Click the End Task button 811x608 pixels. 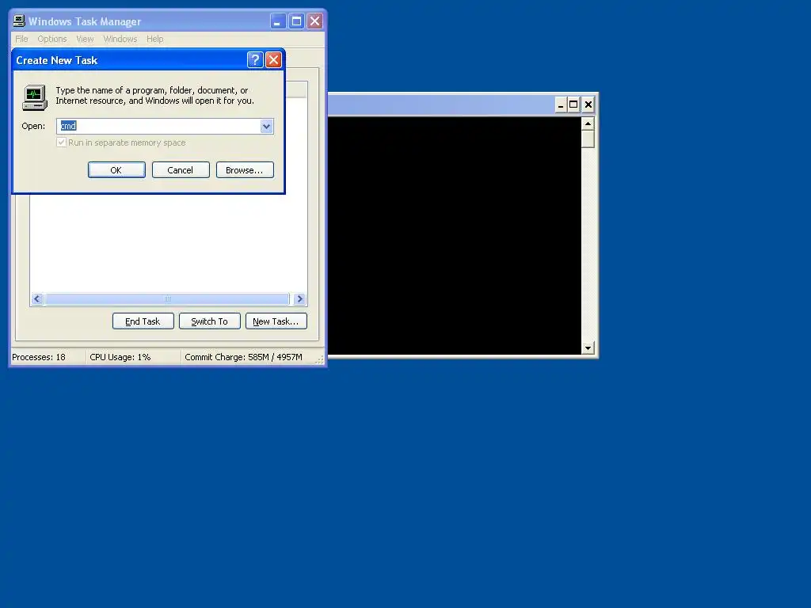(143, 321)
